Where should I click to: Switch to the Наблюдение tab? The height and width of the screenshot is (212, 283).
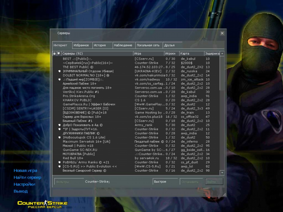click(124, 45)
